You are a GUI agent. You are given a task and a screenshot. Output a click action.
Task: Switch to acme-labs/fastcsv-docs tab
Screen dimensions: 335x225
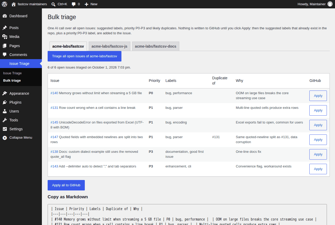pyautogui.click(x=155, y=46)
